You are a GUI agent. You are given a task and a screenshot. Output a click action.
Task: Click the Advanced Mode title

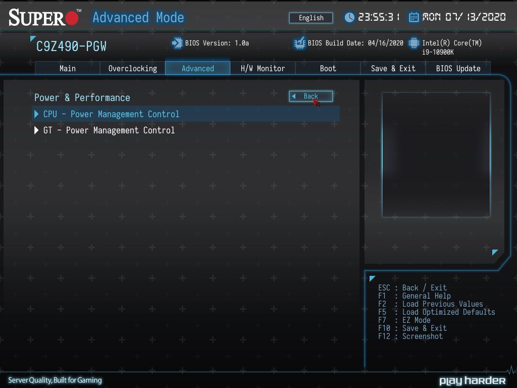point(138,18)
